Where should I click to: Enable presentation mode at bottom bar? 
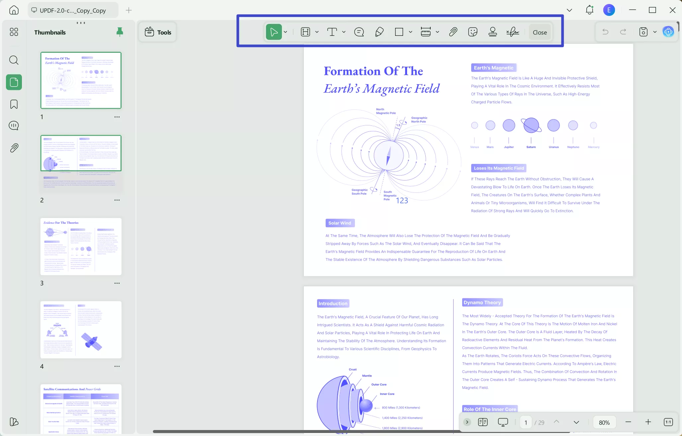coord(502,422)
